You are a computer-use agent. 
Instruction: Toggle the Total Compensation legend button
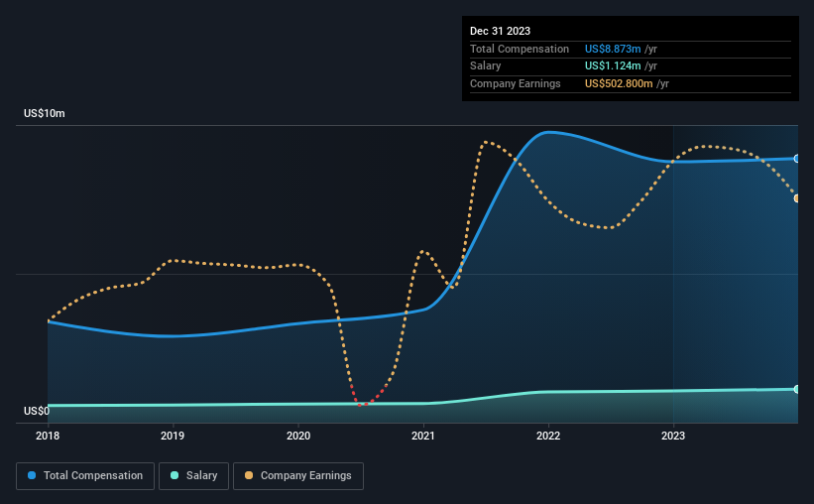click(85, 476)
